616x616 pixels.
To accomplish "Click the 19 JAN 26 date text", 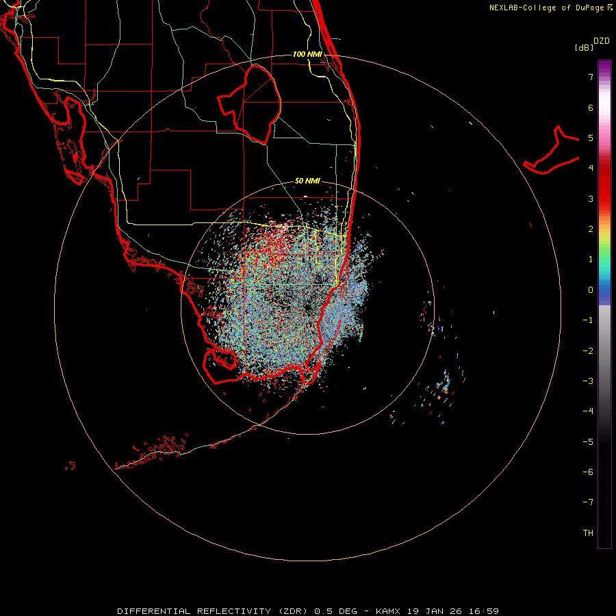I will pyautogui.click(x=434, y=611).
